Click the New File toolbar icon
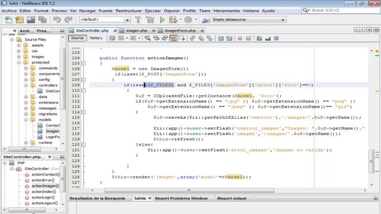 (8, 20)
